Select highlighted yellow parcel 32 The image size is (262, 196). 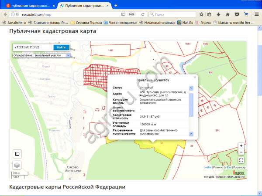point(162,143)
